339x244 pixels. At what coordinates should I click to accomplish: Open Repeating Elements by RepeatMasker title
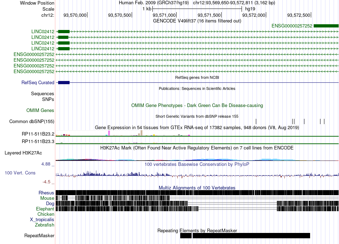(197, 230)
